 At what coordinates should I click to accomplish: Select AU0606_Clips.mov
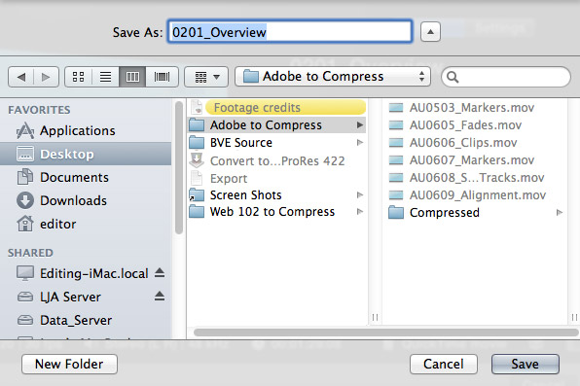(x=474, y=142)
